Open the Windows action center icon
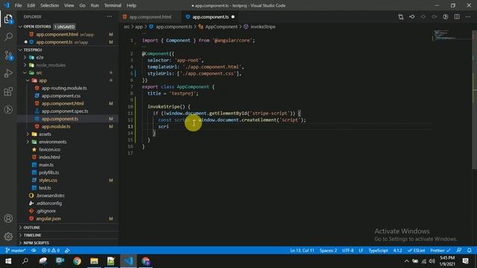 point(465,261)
